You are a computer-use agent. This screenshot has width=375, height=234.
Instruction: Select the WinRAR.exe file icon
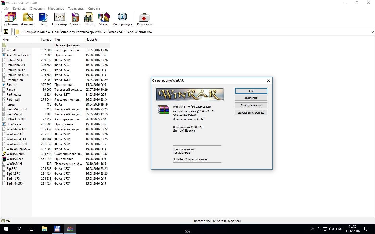4,159
